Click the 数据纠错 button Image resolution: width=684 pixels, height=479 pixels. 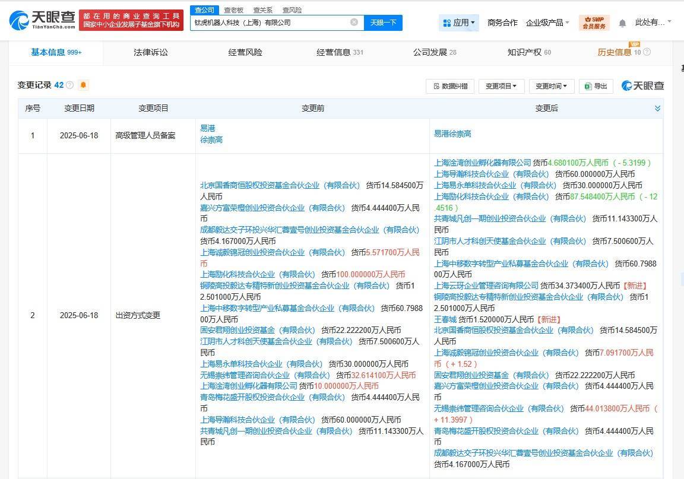pyautogui.click(x=450, y=86)
